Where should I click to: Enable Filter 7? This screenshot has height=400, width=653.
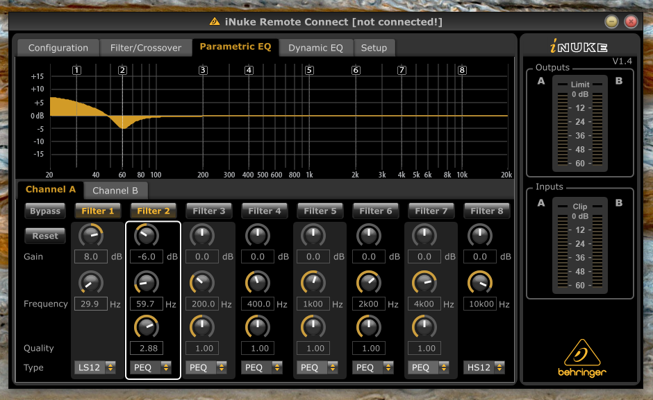431,211
